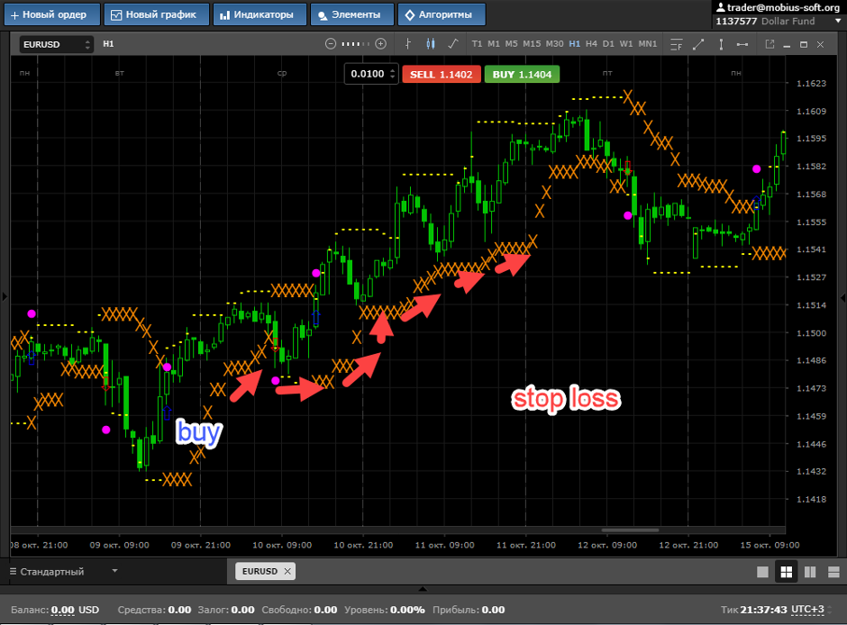Select the horizontal line tool

pyautogui.click(x=742, y=44)
